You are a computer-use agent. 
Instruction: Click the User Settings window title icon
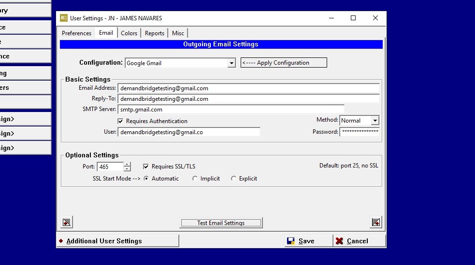(64, 18)
